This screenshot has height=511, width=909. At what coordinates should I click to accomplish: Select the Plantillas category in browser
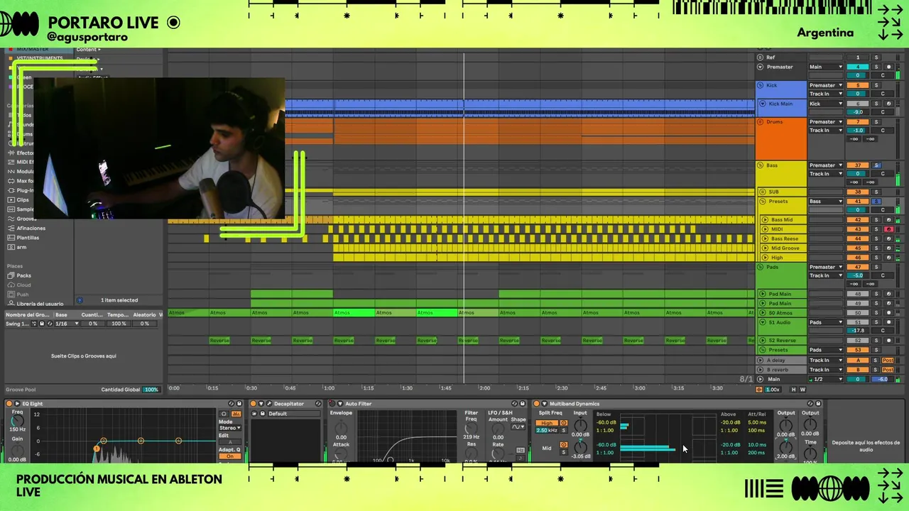pyautogui.click(x=28, y=237)
